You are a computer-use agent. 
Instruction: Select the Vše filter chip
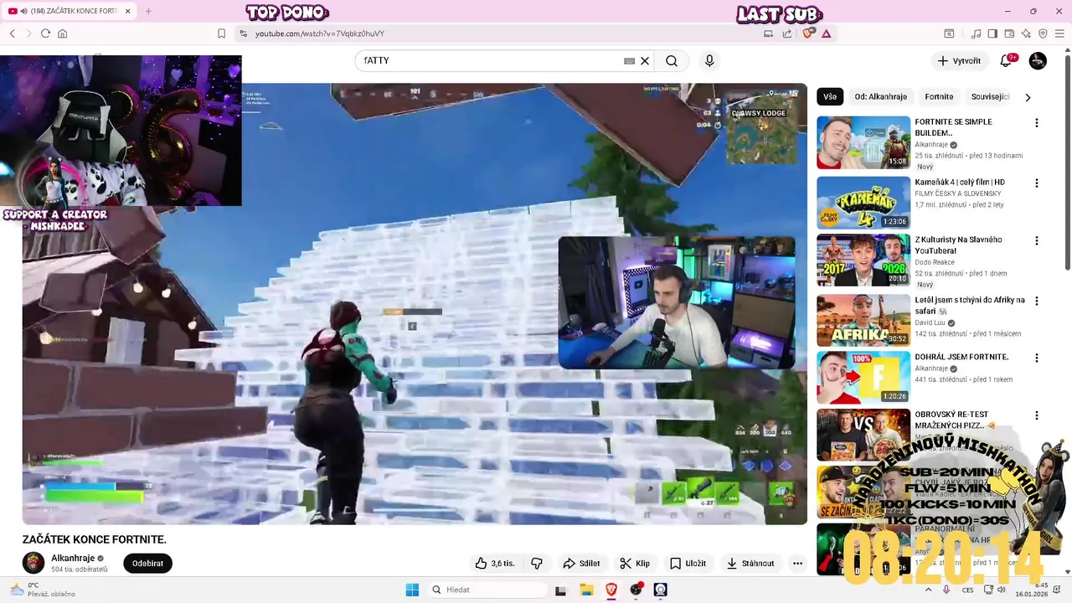(x=830, y=96)
